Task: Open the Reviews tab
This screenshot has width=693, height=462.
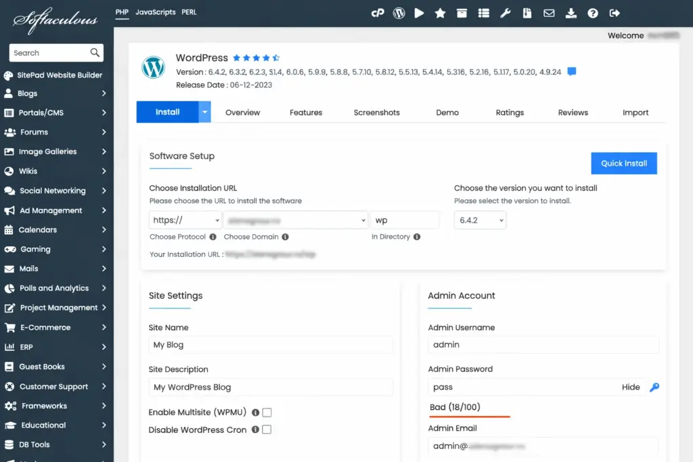Action: pos(573,112)
